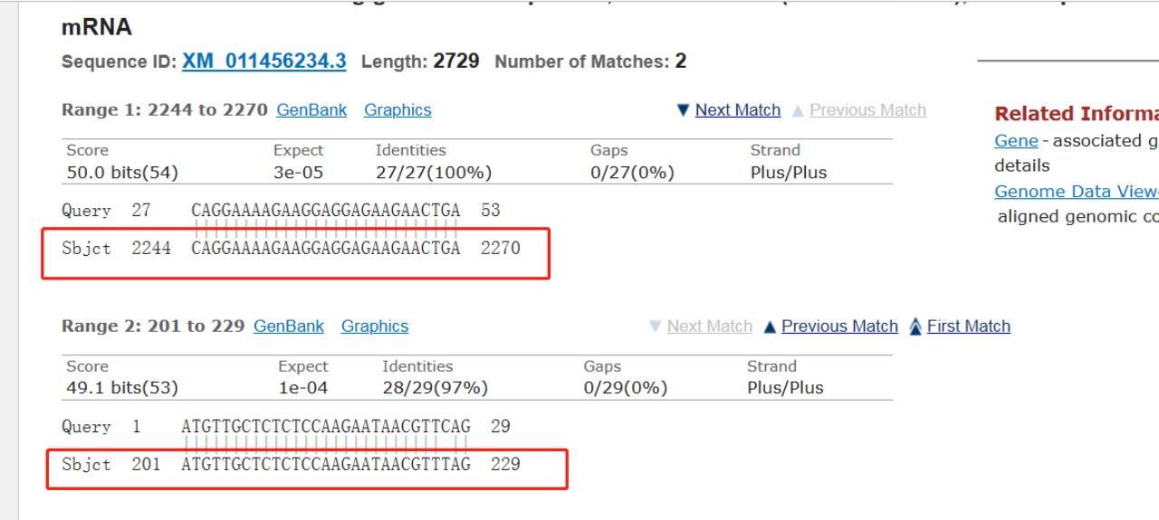Select score value 50.0 bits(54)
The width and height of the screenshot is (1159, 520).
pos(122,172)
